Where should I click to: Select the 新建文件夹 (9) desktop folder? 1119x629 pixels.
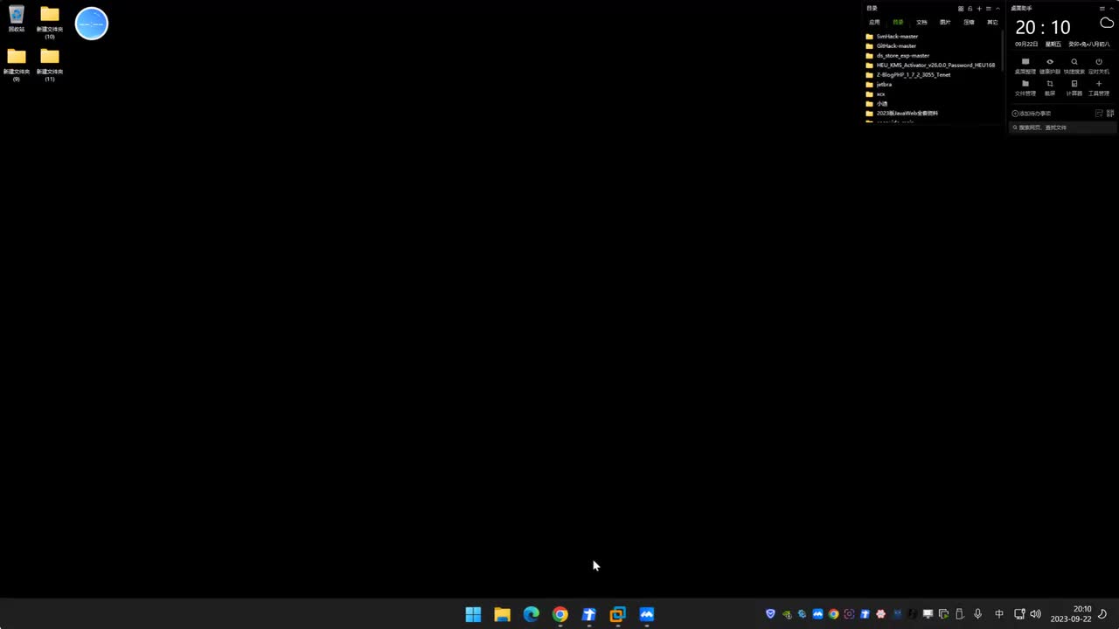pos(17,65)
